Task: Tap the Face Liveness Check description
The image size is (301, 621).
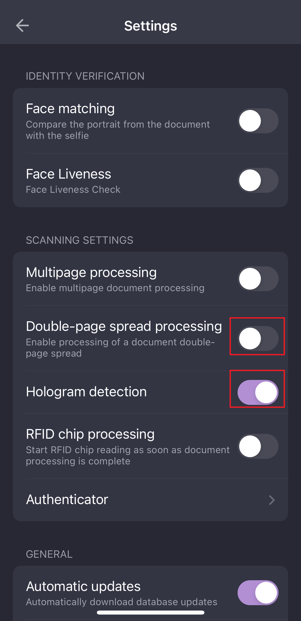Action: point(73,190)
